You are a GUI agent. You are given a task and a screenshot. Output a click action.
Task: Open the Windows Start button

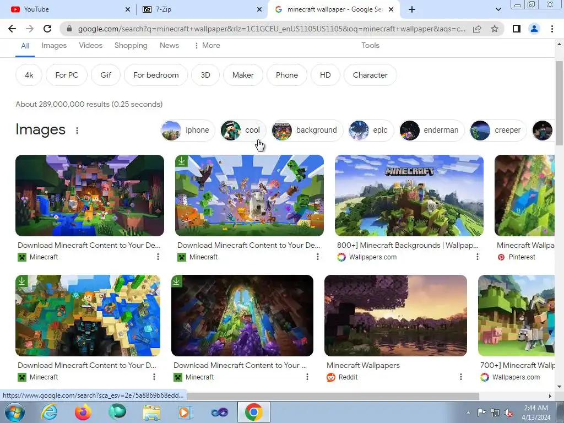(x=15, y=412)
